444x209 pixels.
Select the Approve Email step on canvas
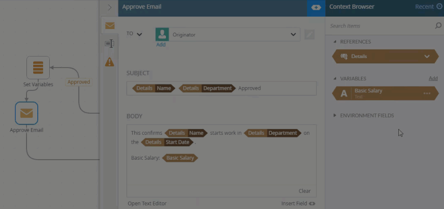pyautogui.click(x=26, y=113)
